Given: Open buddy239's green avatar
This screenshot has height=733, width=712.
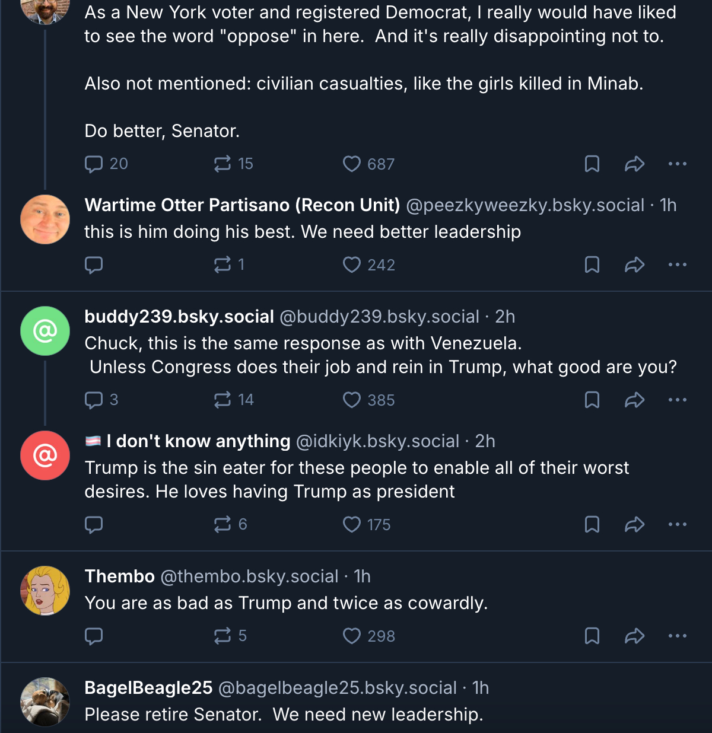Looking at the screenshot, I should click(45, 331).
